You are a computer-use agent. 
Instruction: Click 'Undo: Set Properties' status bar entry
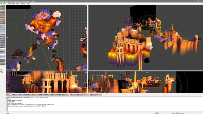point(178,113)
